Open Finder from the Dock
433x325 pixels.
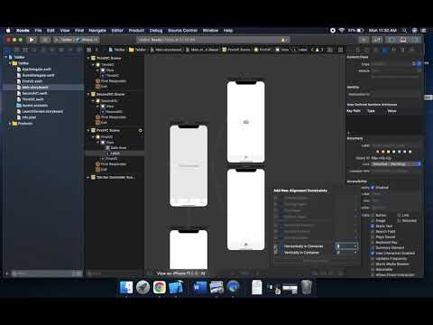(126, 287)
